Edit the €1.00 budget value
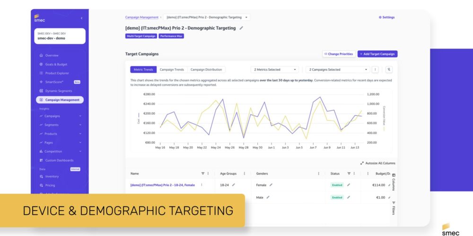Viewport: 473px width, 236px height. coord(389,197)
